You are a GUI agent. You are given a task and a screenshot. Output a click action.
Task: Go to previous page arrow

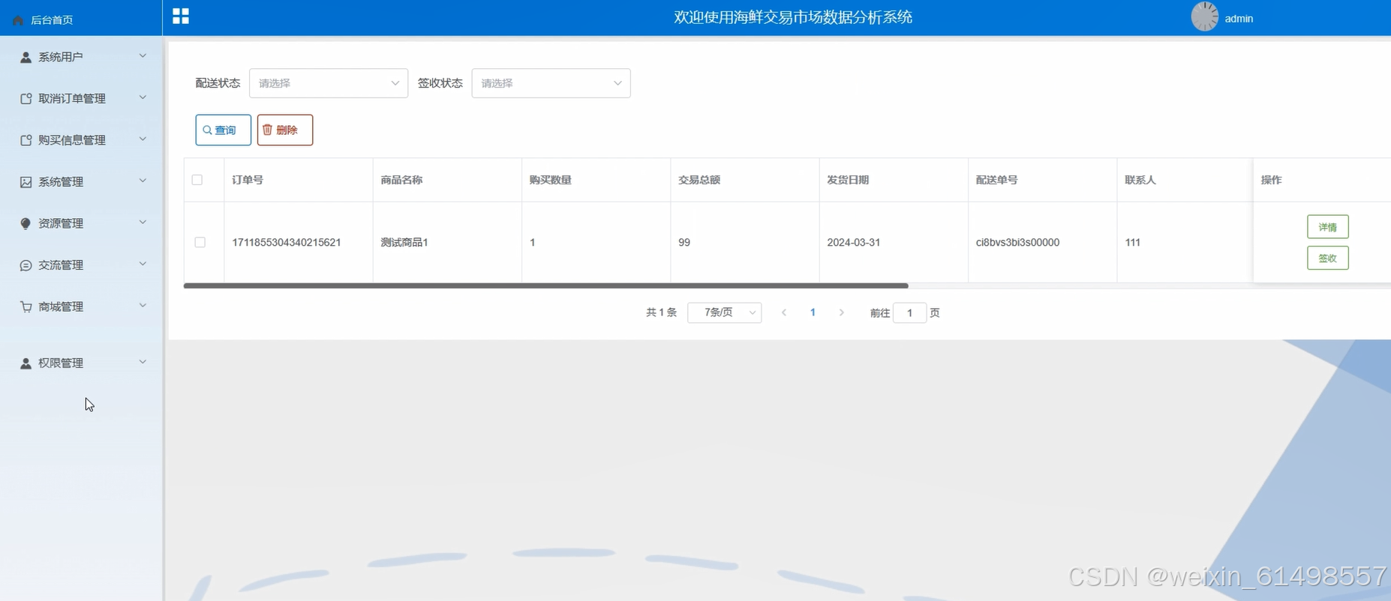point(784,312)
